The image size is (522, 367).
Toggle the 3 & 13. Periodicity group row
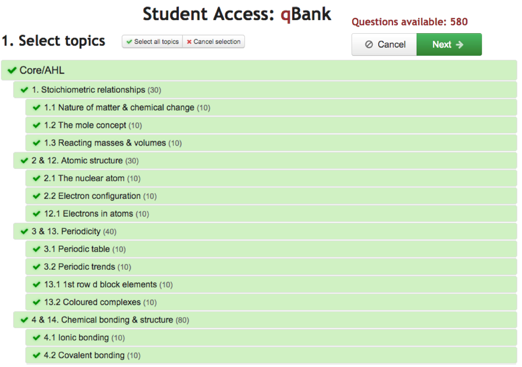point(265,231)
